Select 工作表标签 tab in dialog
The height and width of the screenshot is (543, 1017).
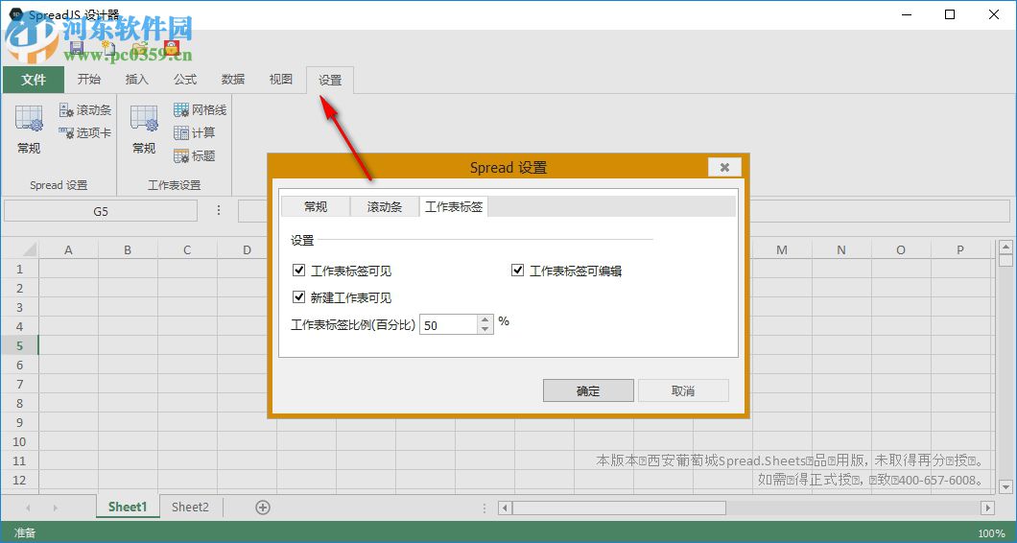click(x=454, y=207)
